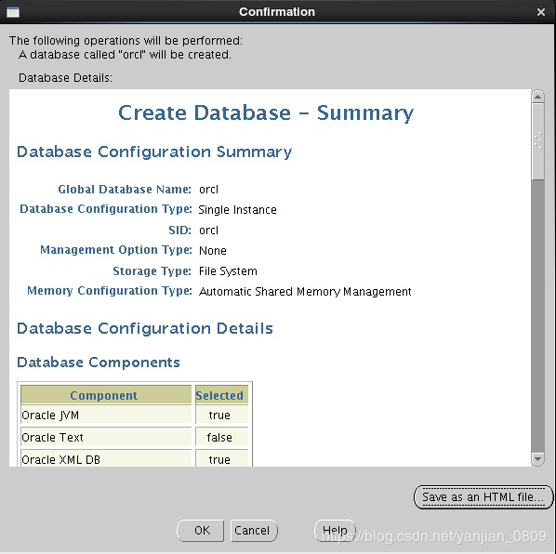Select the Oracle Text row
The height and width of the screenshot is (554, 556).
click(135, 437)
